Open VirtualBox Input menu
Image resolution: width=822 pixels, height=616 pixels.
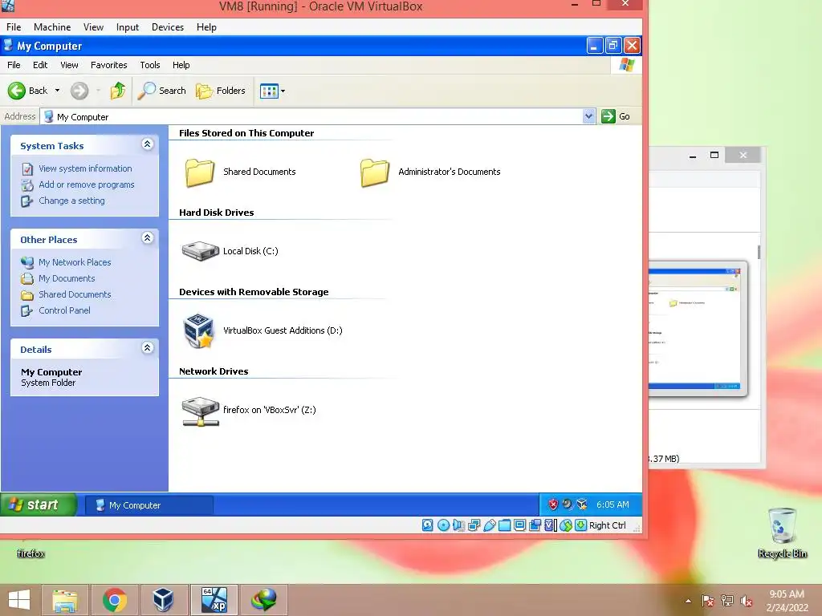click(128, 27)
